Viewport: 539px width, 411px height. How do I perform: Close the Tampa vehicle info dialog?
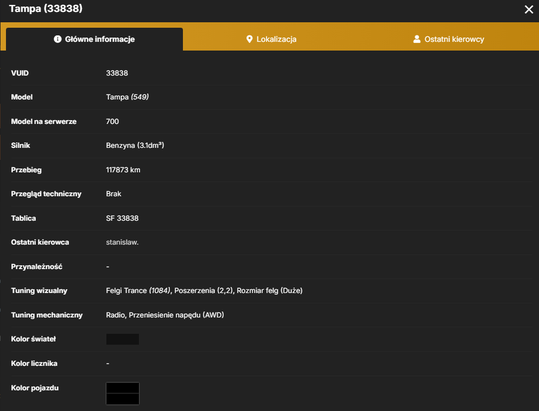point(529,9)
